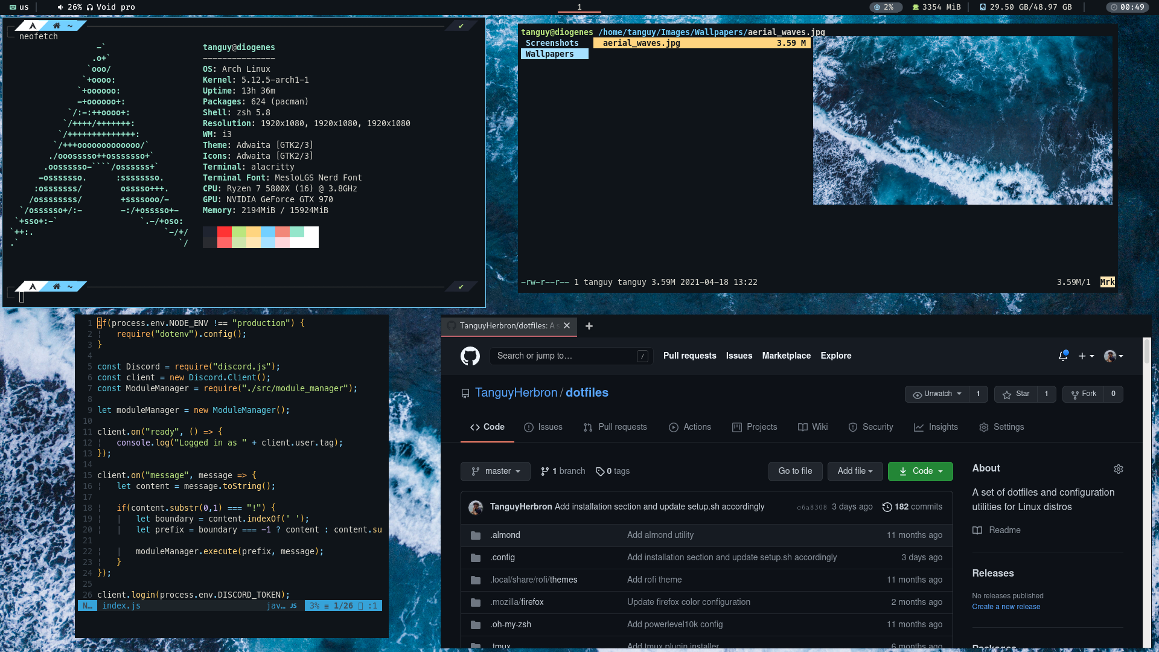
Task: Click the keyboard layout 'us' indicator
Action: [x=19, y=7]
